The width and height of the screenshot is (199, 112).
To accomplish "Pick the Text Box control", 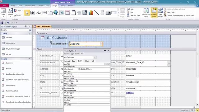I will [x=32, y=13].
